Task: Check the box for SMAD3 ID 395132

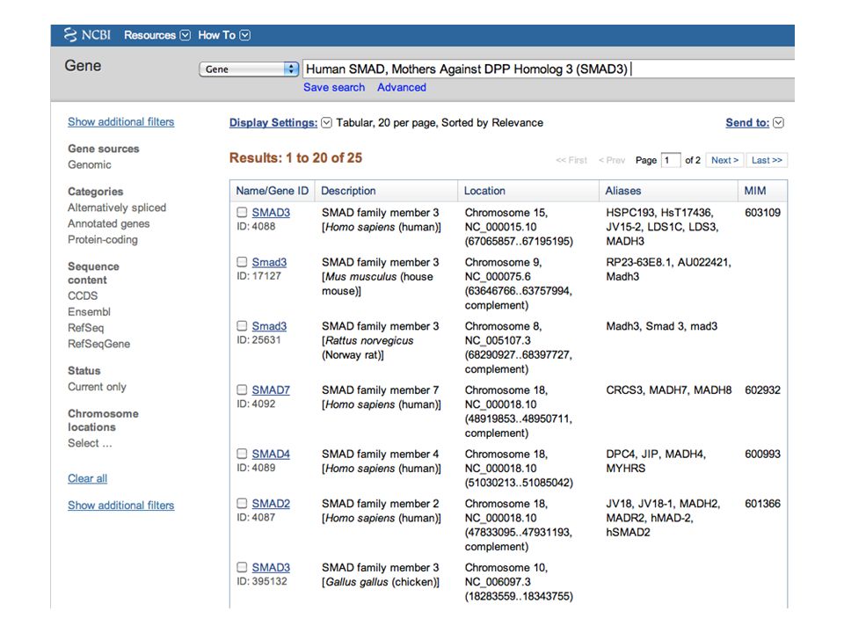Action: pyautogui.click(x=243, y=567)
